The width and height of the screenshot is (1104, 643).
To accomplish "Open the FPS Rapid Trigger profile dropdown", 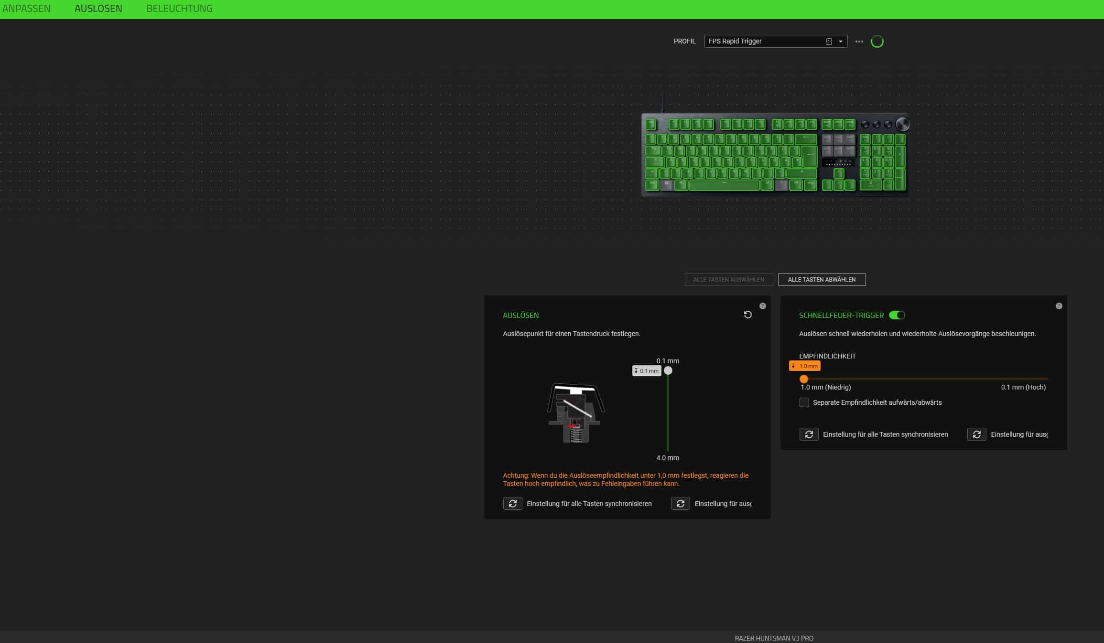I will click(x=765, y=42).
